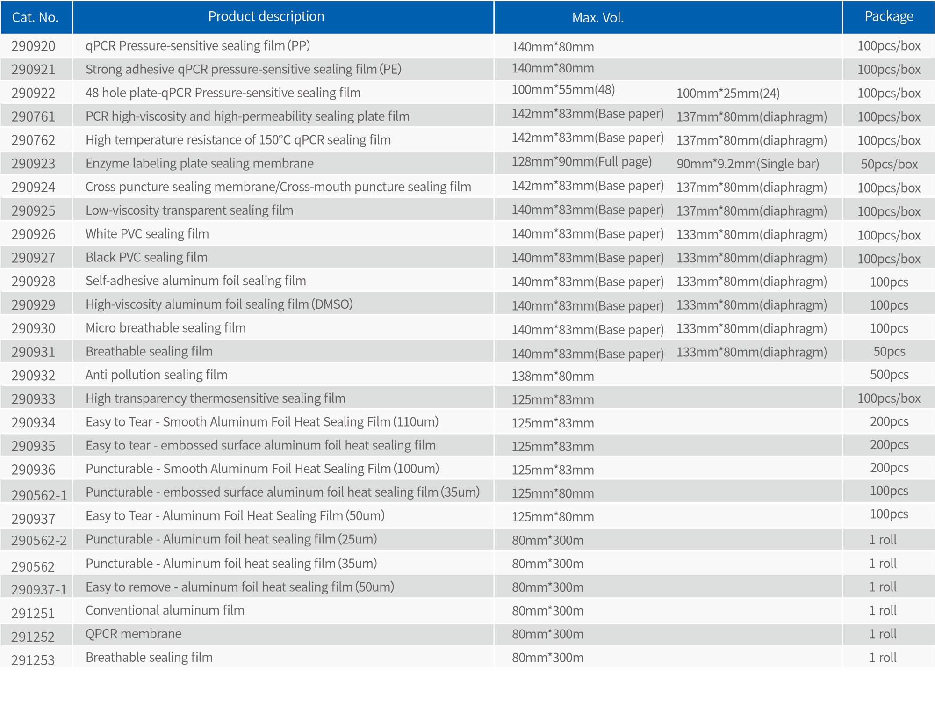
Task: Click '200pcs' package for 290934 row
Action: pos(889,421)
